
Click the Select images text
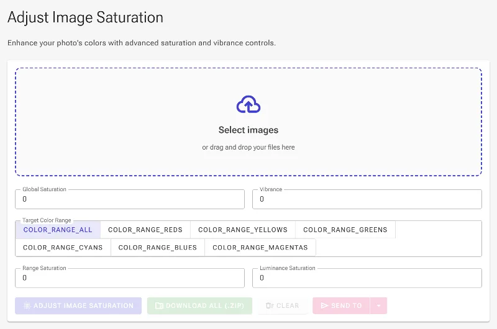tap(248, 130)
